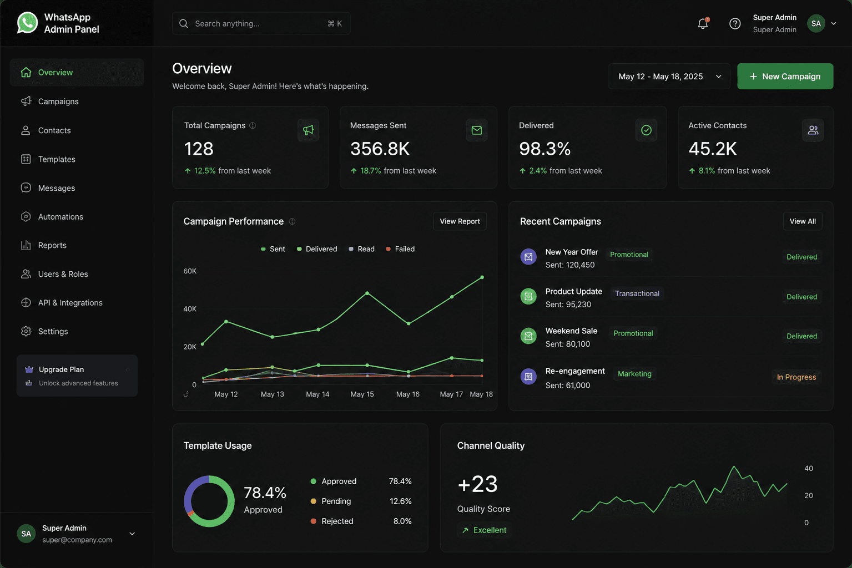This screenshot has width=852, height=568.
Task: Click the Active Contacts people icon
Action: pyautogui.click(x=813, y=130)
